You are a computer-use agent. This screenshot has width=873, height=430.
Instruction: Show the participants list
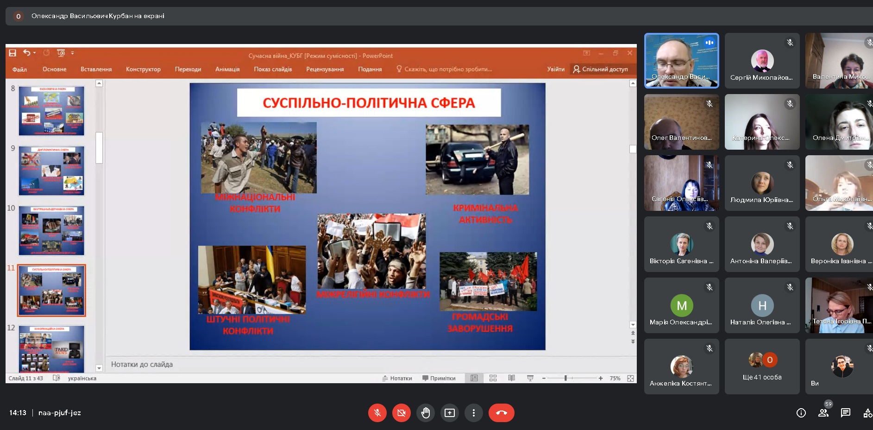pos(823,413)
